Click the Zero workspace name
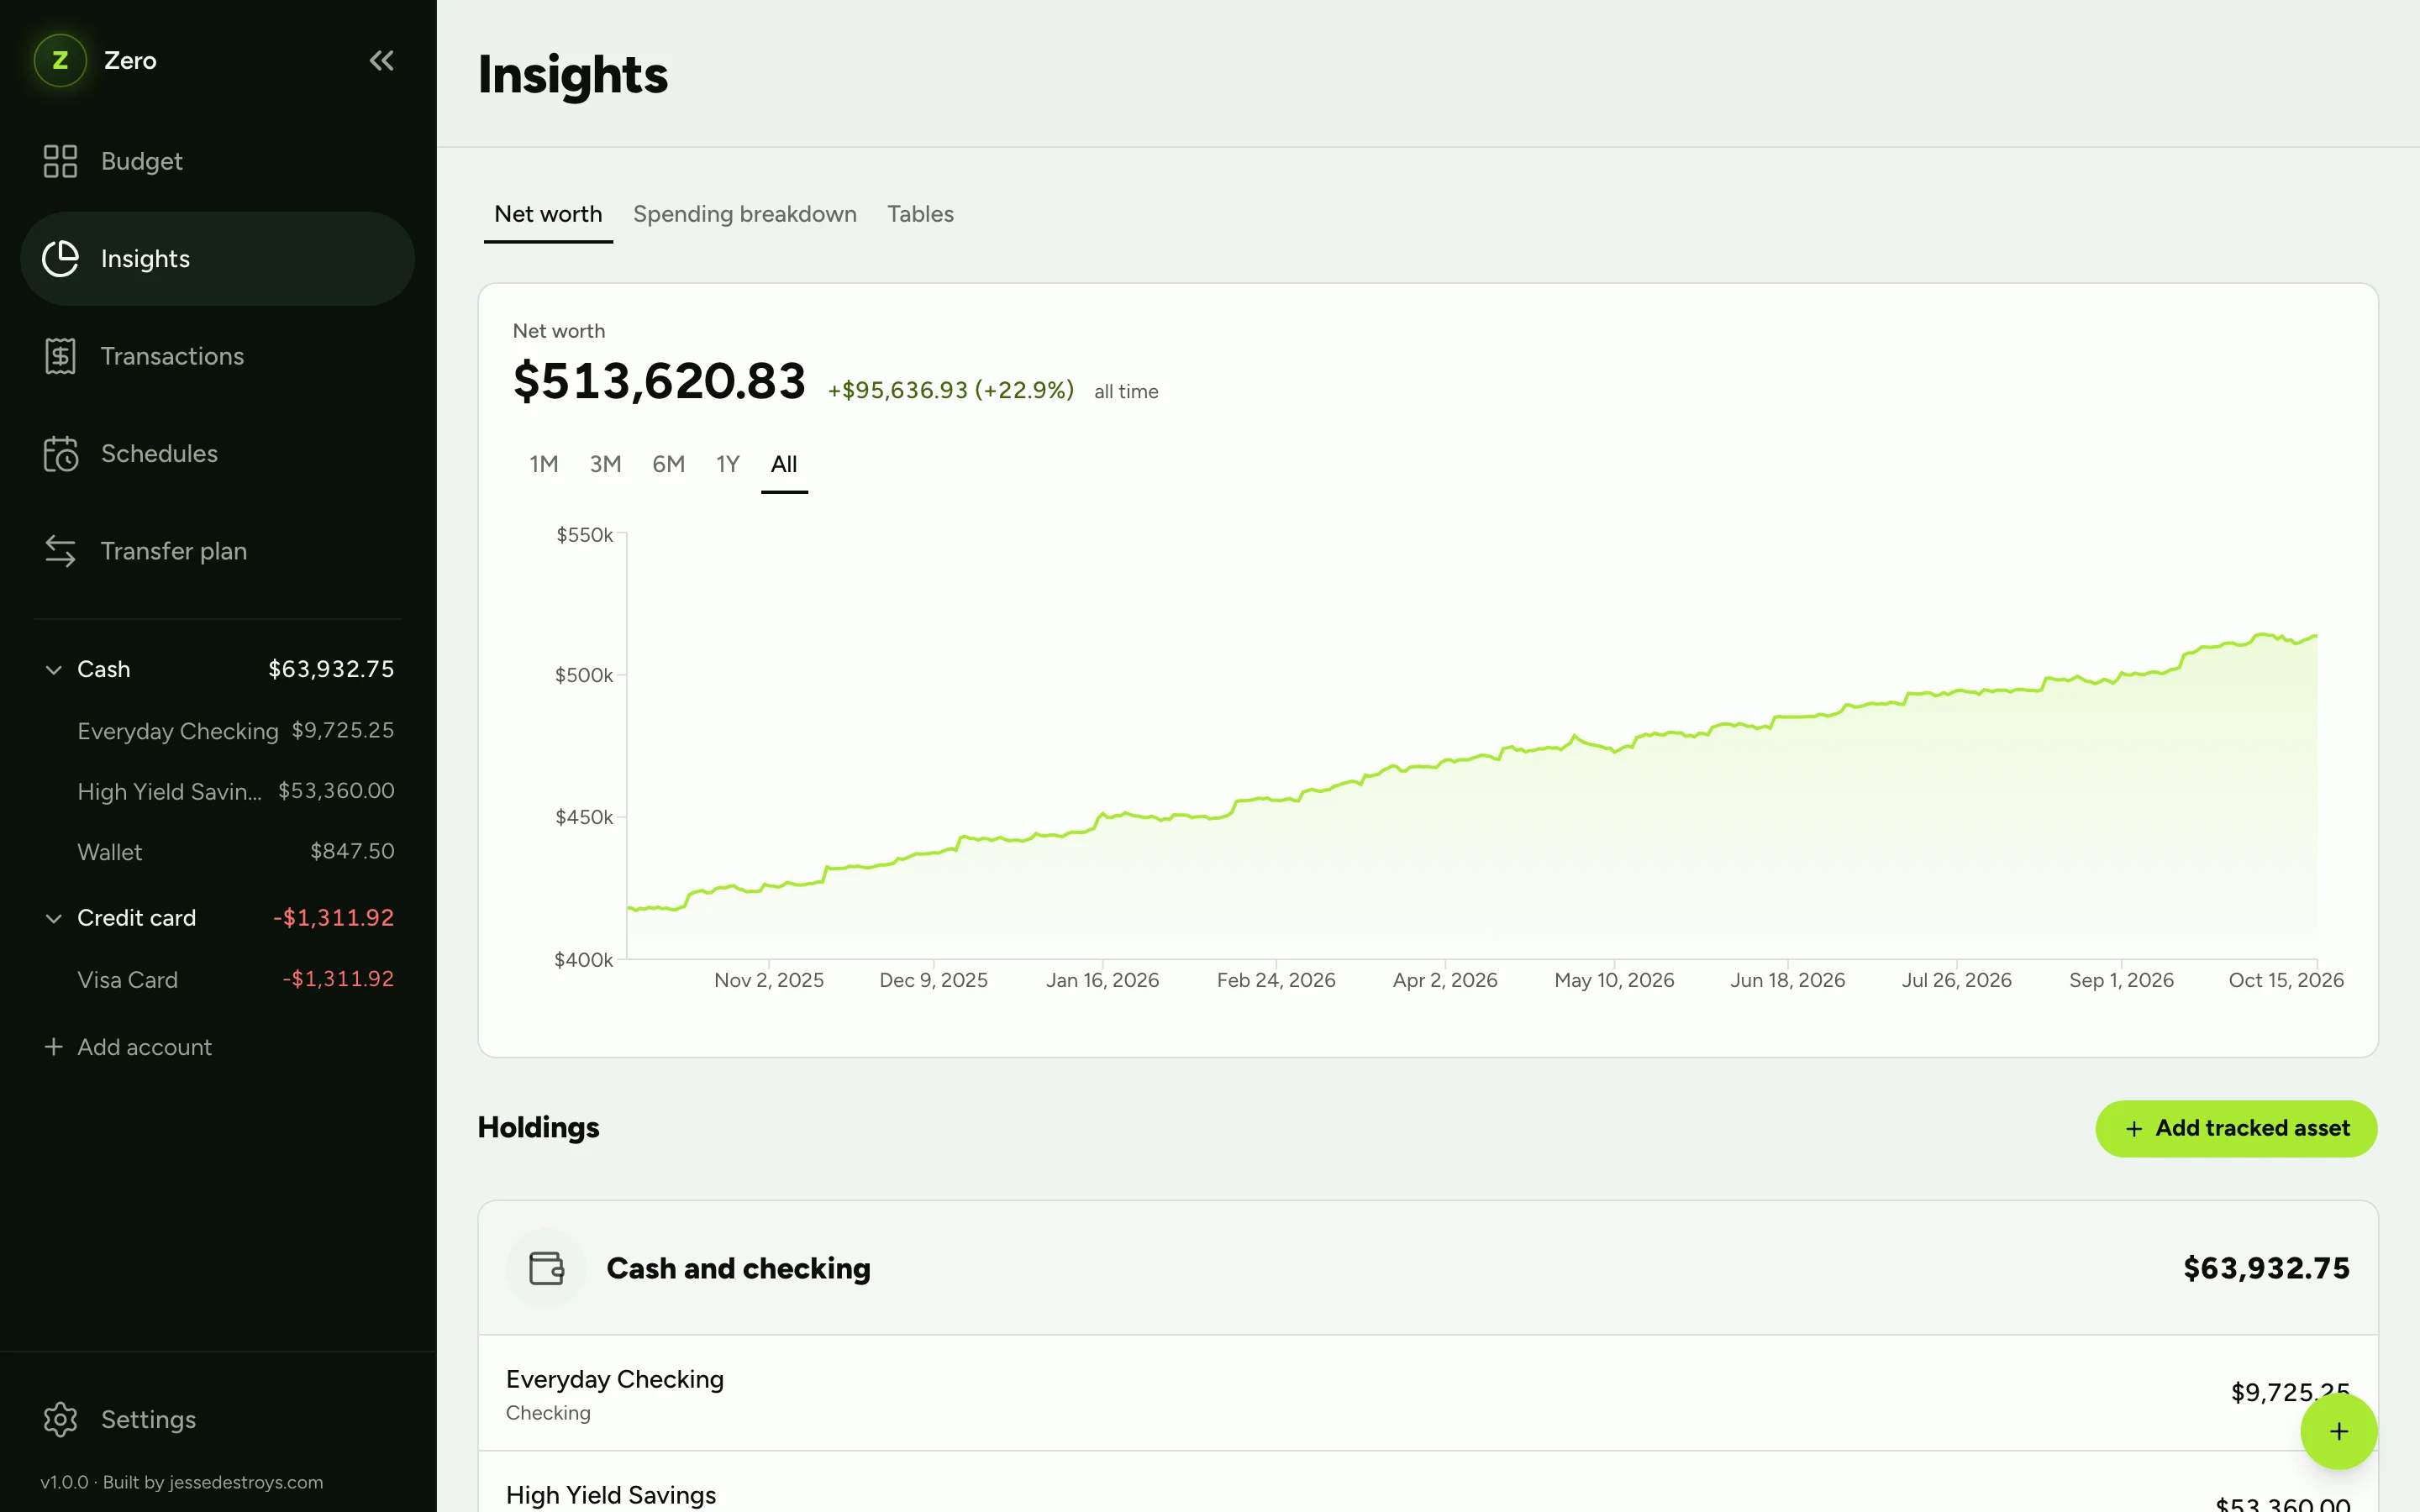This screenshot has width=2420, height=1512. click(x=130, y=61)
